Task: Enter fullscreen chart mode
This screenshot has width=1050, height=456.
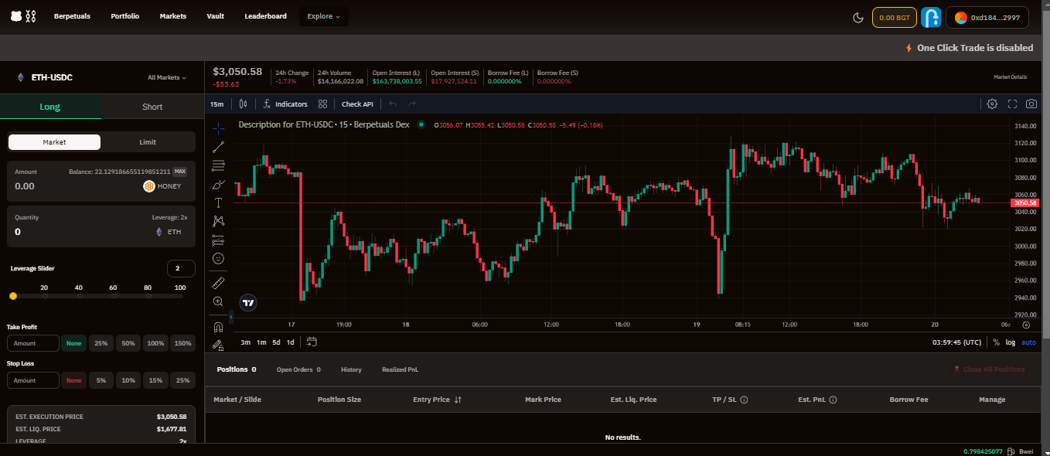Action: 1012,104
